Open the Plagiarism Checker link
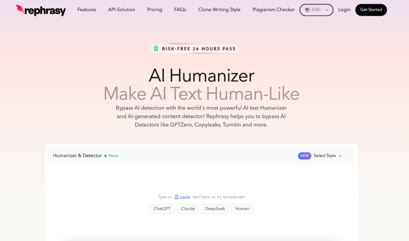 [x=273, y=10]
